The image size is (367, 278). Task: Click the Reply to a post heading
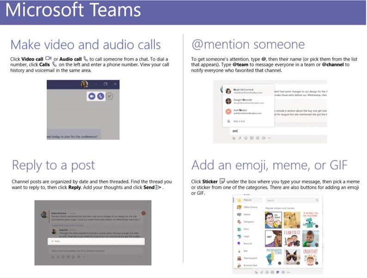54,165
